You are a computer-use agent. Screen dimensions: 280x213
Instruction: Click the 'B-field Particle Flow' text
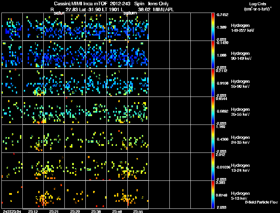(x=261, y=202)
